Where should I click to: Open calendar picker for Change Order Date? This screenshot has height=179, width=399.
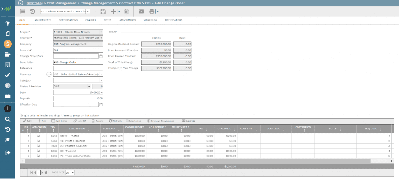tap(101, 56)
